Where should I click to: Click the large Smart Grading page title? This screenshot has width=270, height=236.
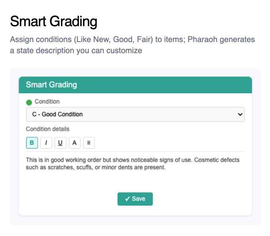54,21
